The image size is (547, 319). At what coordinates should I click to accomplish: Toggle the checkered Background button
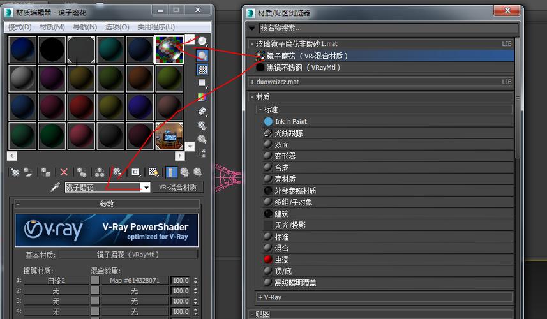pos(202,70)
